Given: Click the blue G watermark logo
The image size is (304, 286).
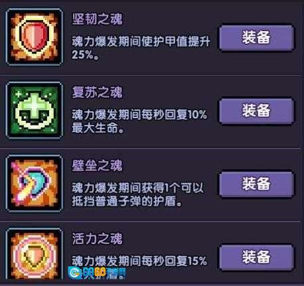Looking at the screenshot, I should coord(75,273).
